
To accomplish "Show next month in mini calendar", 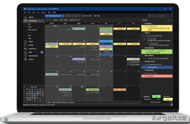I will click(x=42, y=87).
